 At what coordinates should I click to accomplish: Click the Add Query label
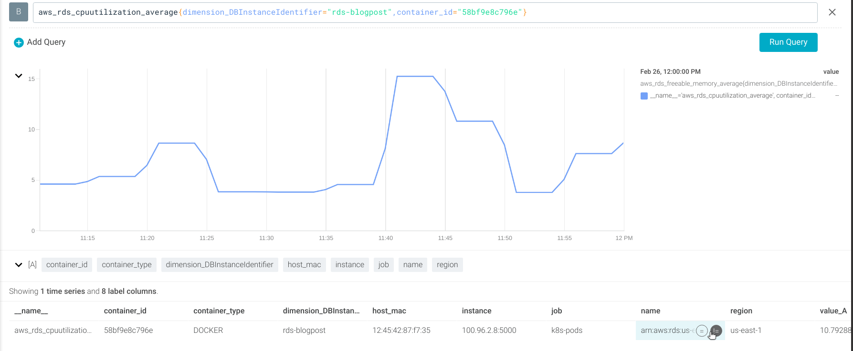pos(46,42)
